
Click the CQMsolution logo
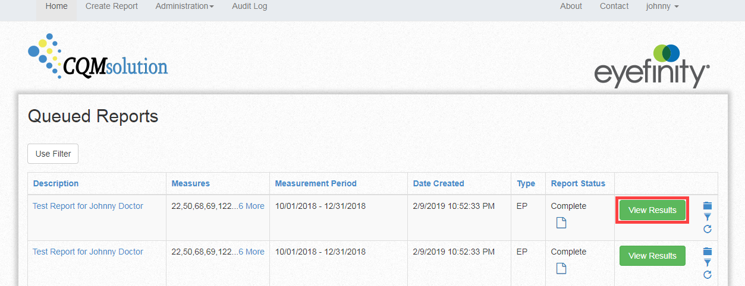point(98,56)
